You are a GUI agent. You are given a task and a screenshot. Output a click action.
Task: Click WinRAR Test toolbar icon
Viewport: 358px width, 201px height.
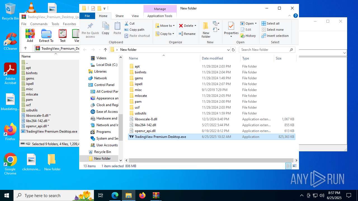click(63, 35)
